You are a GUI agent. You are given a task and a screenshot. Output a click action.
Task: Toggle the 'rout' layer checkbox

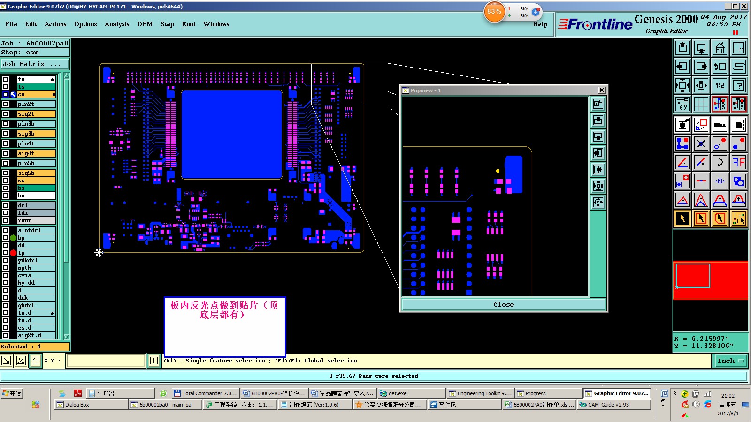(x=6, y=220)
